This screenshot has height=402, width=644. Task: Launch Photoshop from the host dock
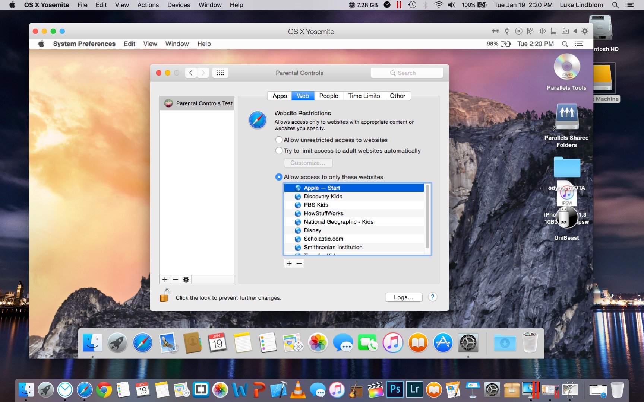click(x=395, y=390)
